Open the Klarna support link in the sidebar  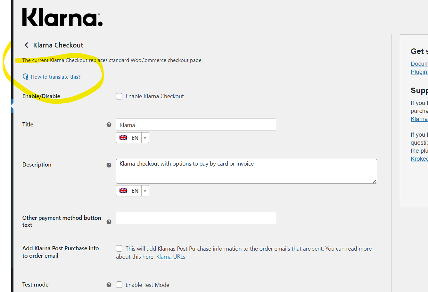coord(419,119)
